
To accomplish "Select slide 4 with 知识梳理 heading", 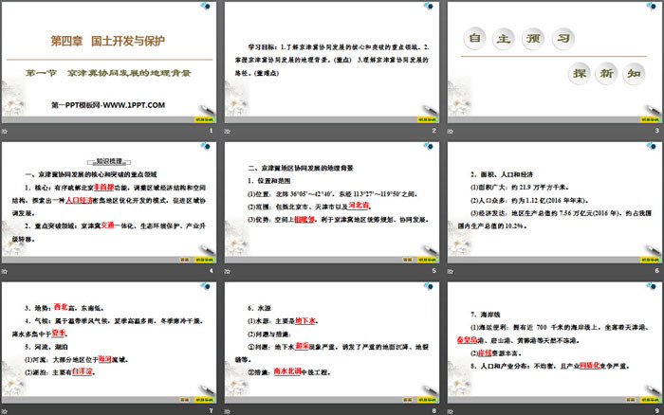I will pyautogui.click(x=109, y=202).
